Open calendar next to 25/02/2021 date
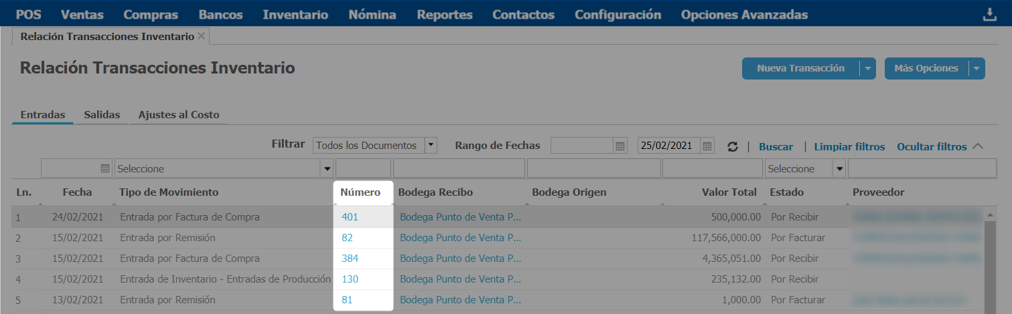 708,146
